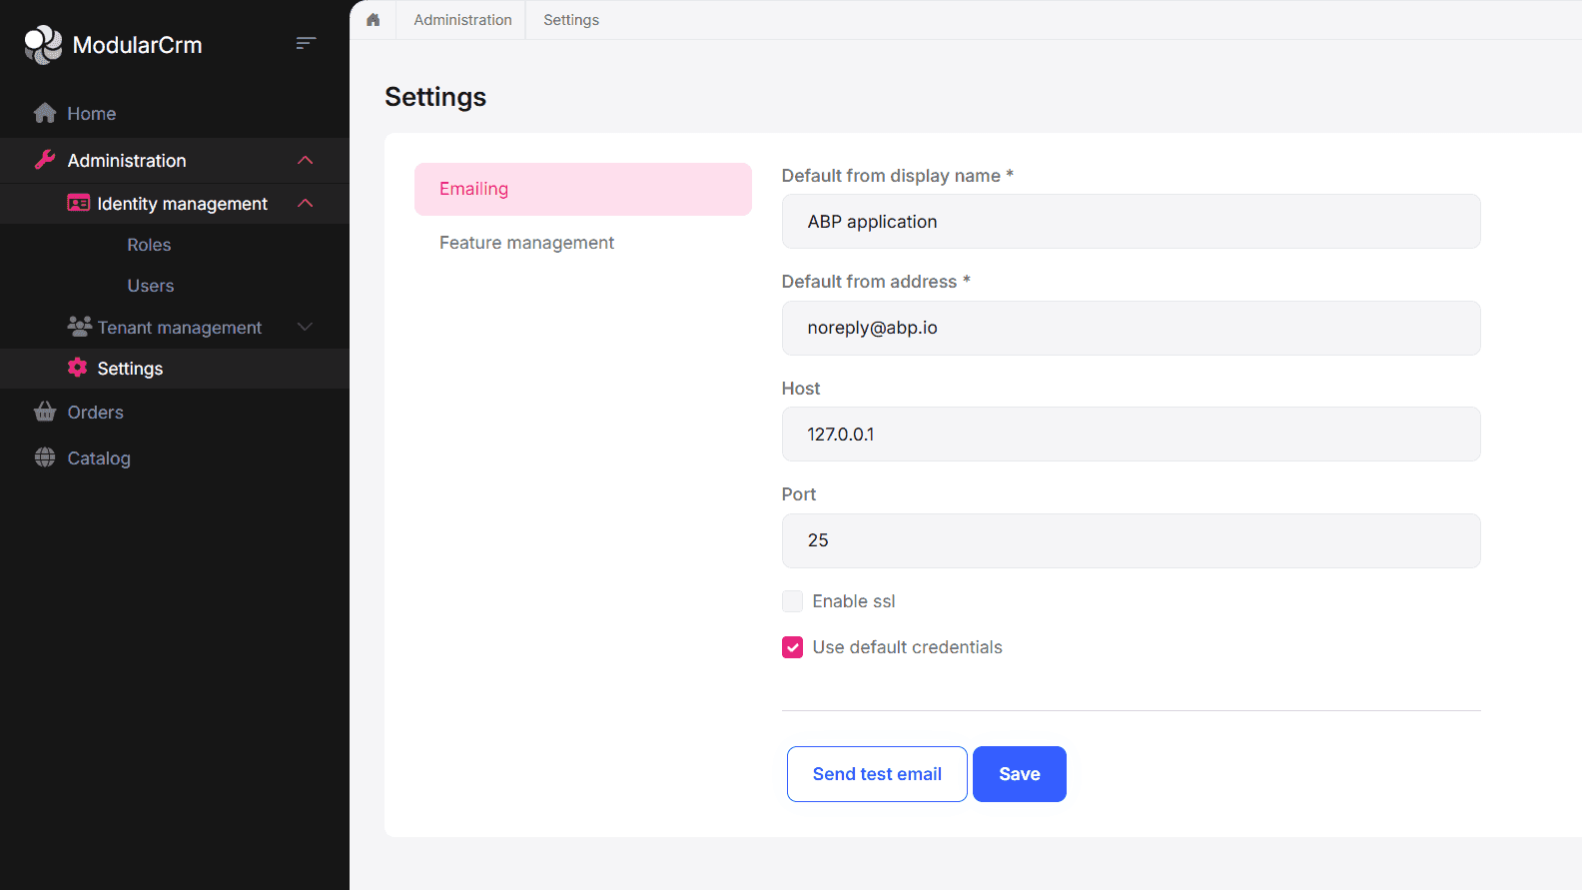Focus the Default from address field
This screenshot has width=1582, height=890.
pos(1131,328)
